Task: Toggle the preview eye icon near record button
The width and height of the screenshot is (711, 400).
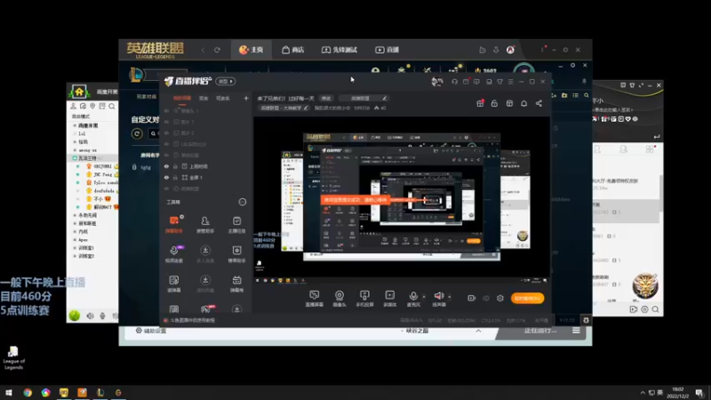Action: (x=486, y=298)
